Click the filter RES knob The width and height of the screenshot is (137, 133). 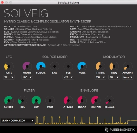click(x=23, y=101)
